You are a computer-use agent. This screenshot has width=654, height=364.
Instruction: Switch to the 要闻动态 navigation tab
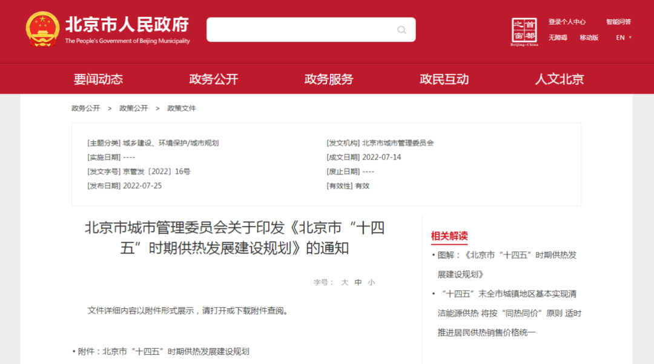98,79
